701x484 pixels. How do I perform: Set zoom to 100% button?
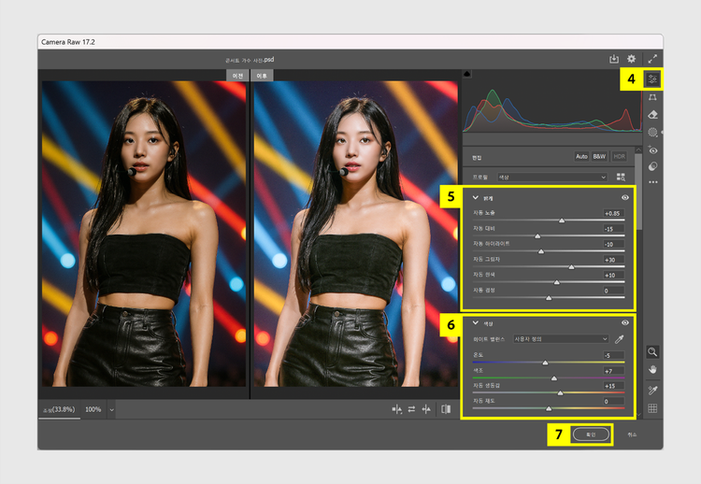click(93, 410)
